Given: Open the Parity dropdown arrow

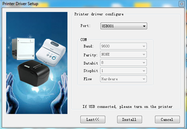Looking at the screenshot, I should point(144,55).
